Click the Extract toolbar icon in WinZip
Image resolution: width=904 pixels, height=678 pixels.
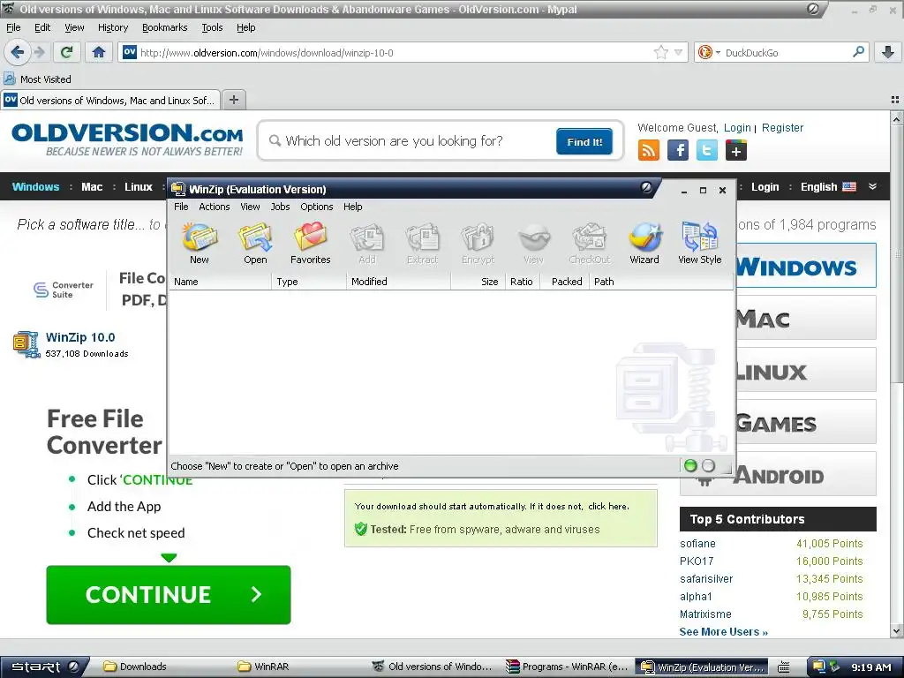pyautogui.click(x=422, y=244)
